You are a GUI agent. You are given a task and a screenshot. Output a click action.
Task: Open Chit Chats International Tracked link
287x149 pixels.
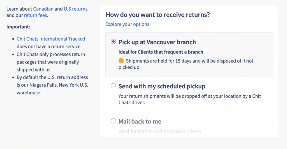pyautogui.click(x=51, y=39)
